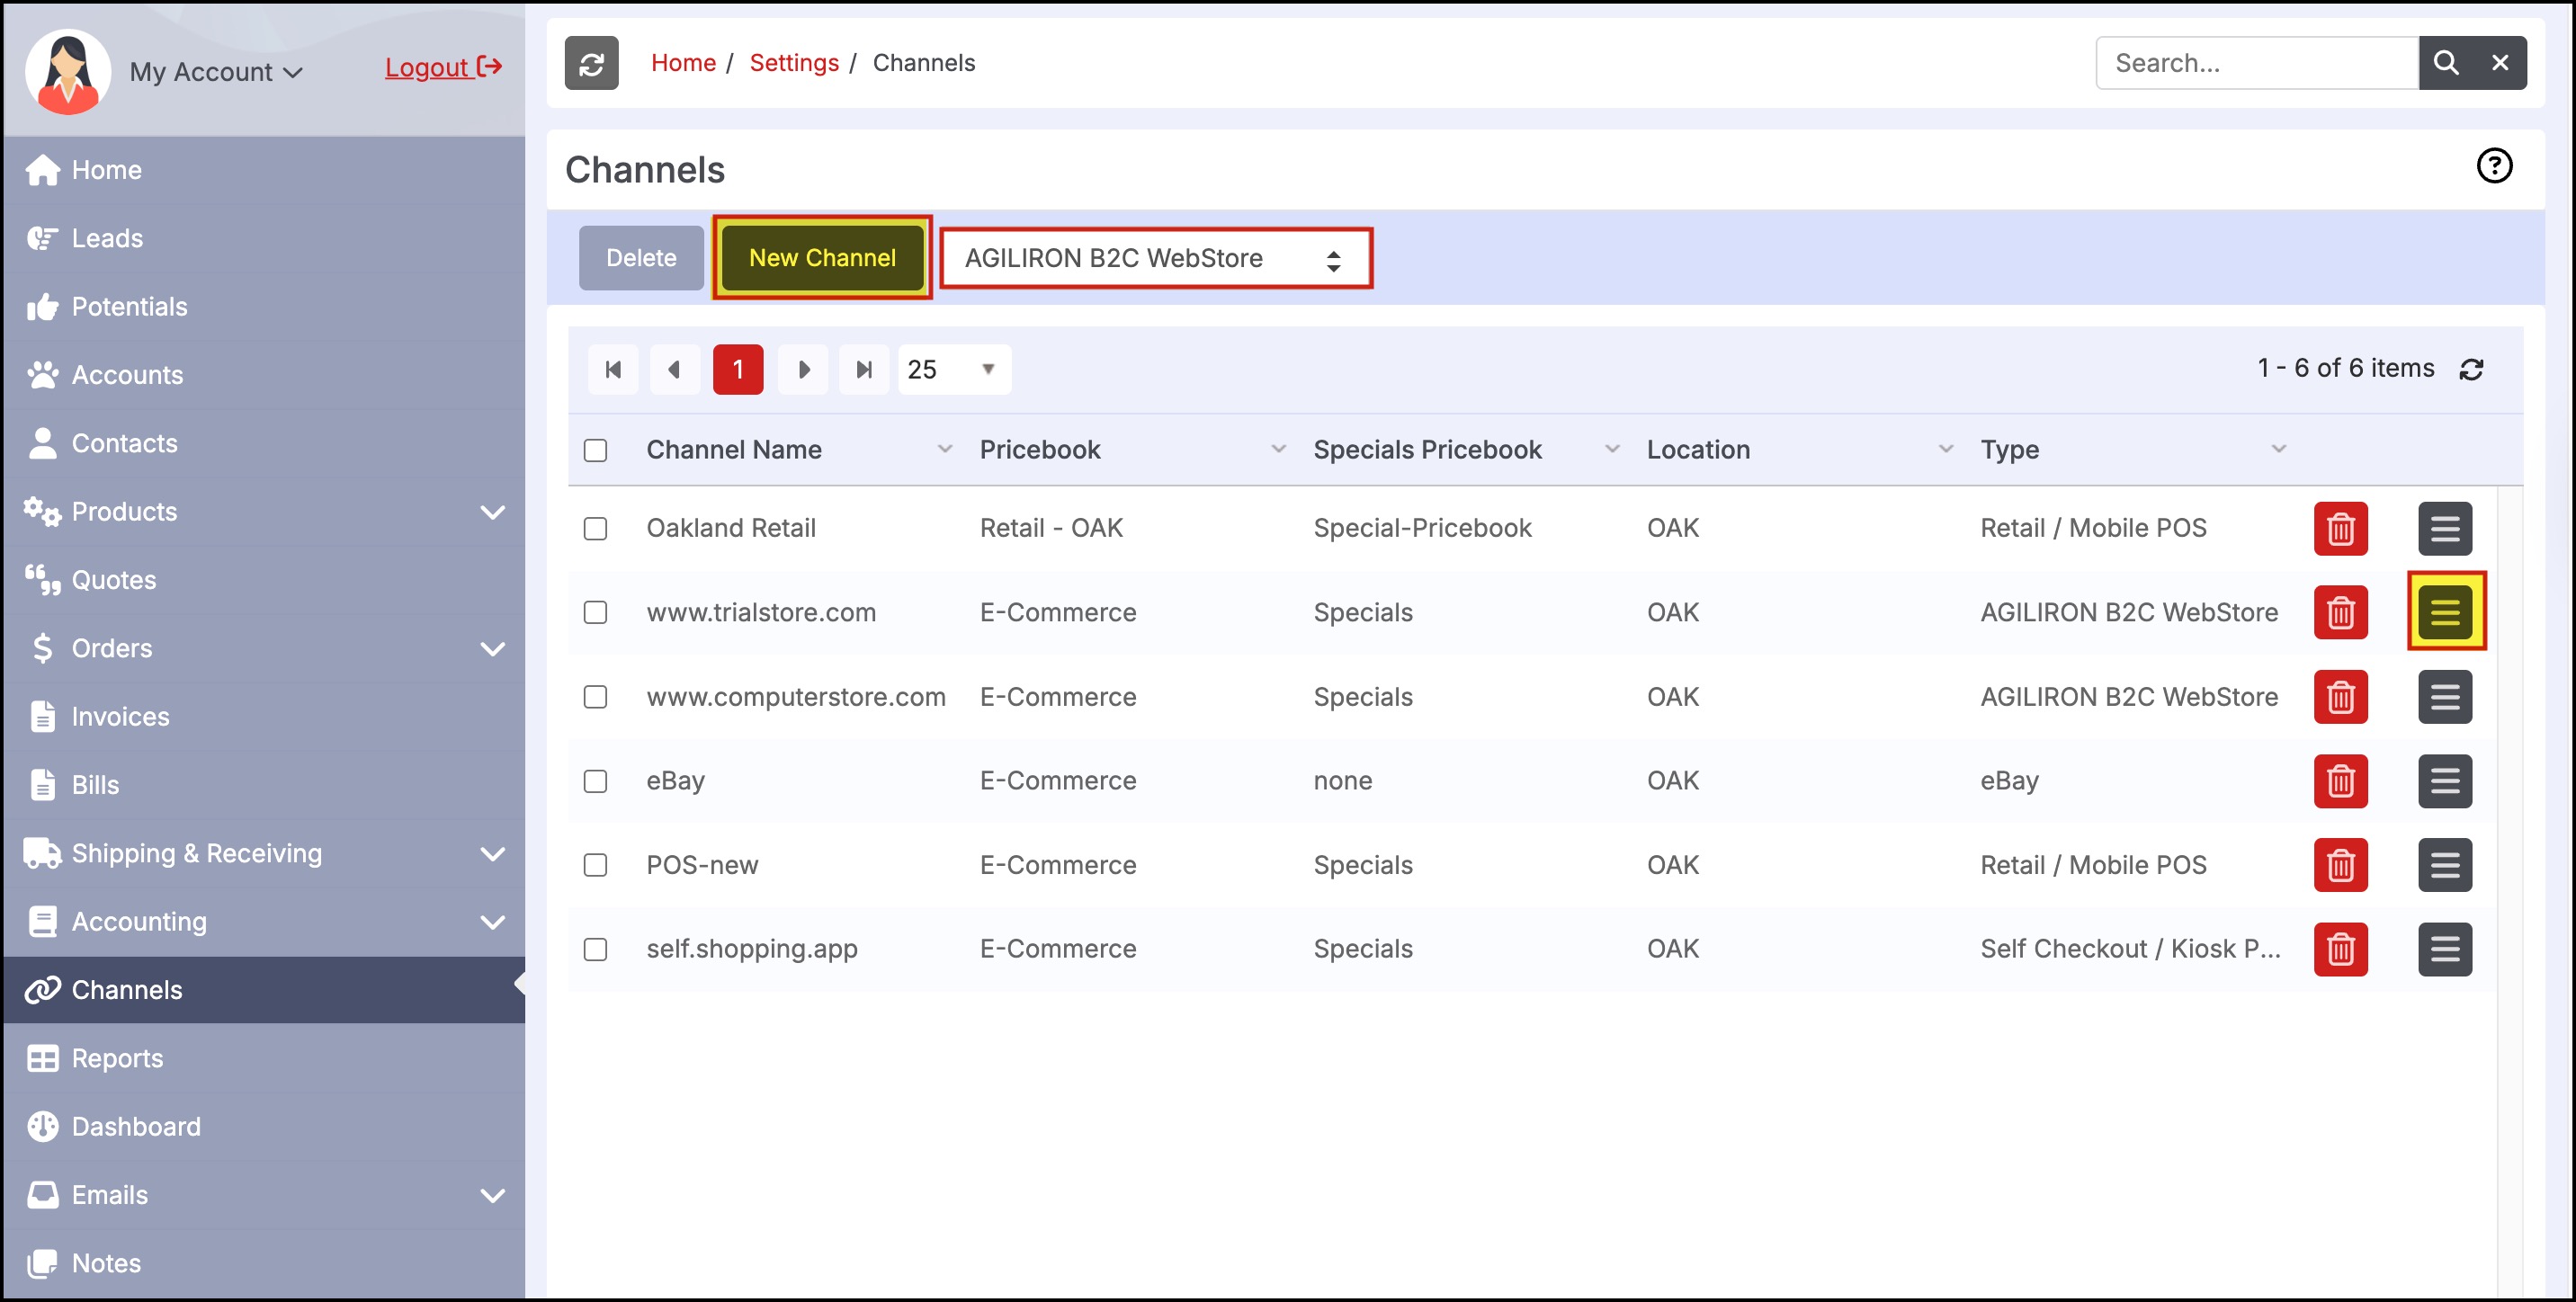
Task: Open the help question mark icon
Action: (2493, 166)
